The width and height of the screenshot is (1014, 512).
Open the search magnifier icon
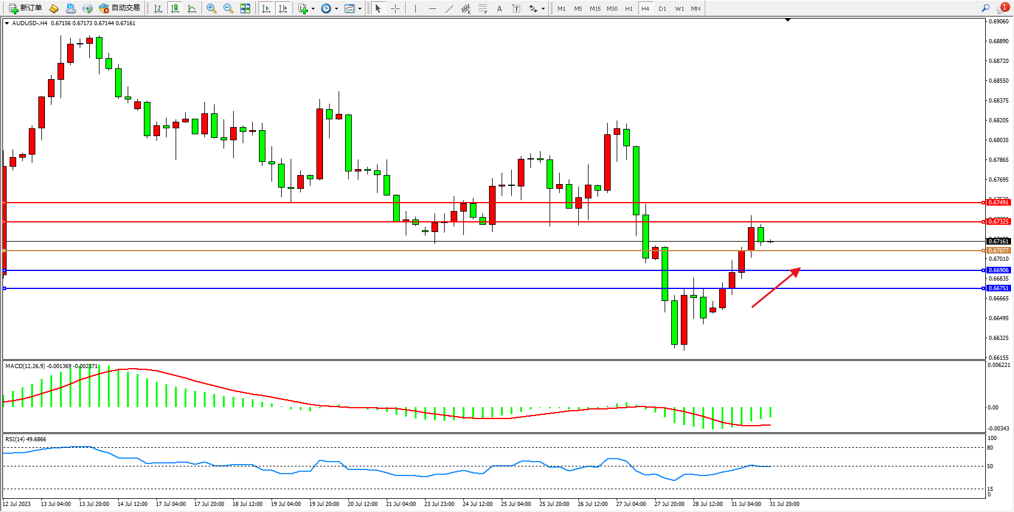(x=985, y=8)
